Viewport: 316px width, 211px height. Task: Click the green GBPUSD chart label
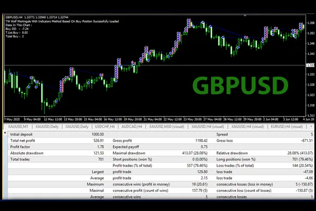[239, 85]
